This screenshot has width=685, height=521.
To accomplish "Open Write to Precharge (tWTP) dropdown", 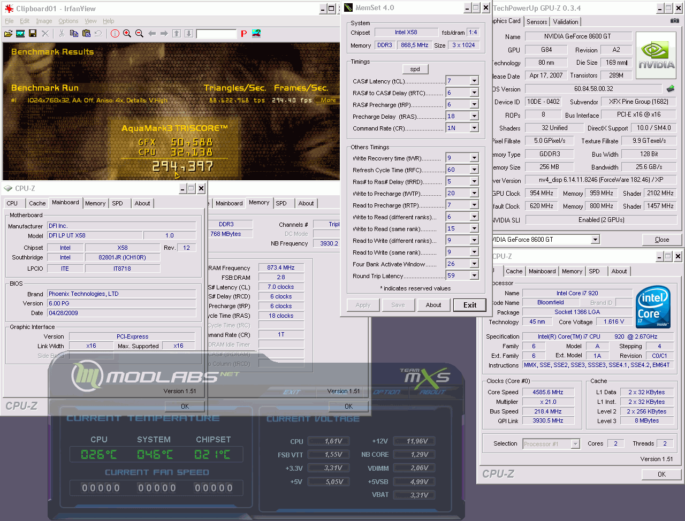I will point(474,193).
